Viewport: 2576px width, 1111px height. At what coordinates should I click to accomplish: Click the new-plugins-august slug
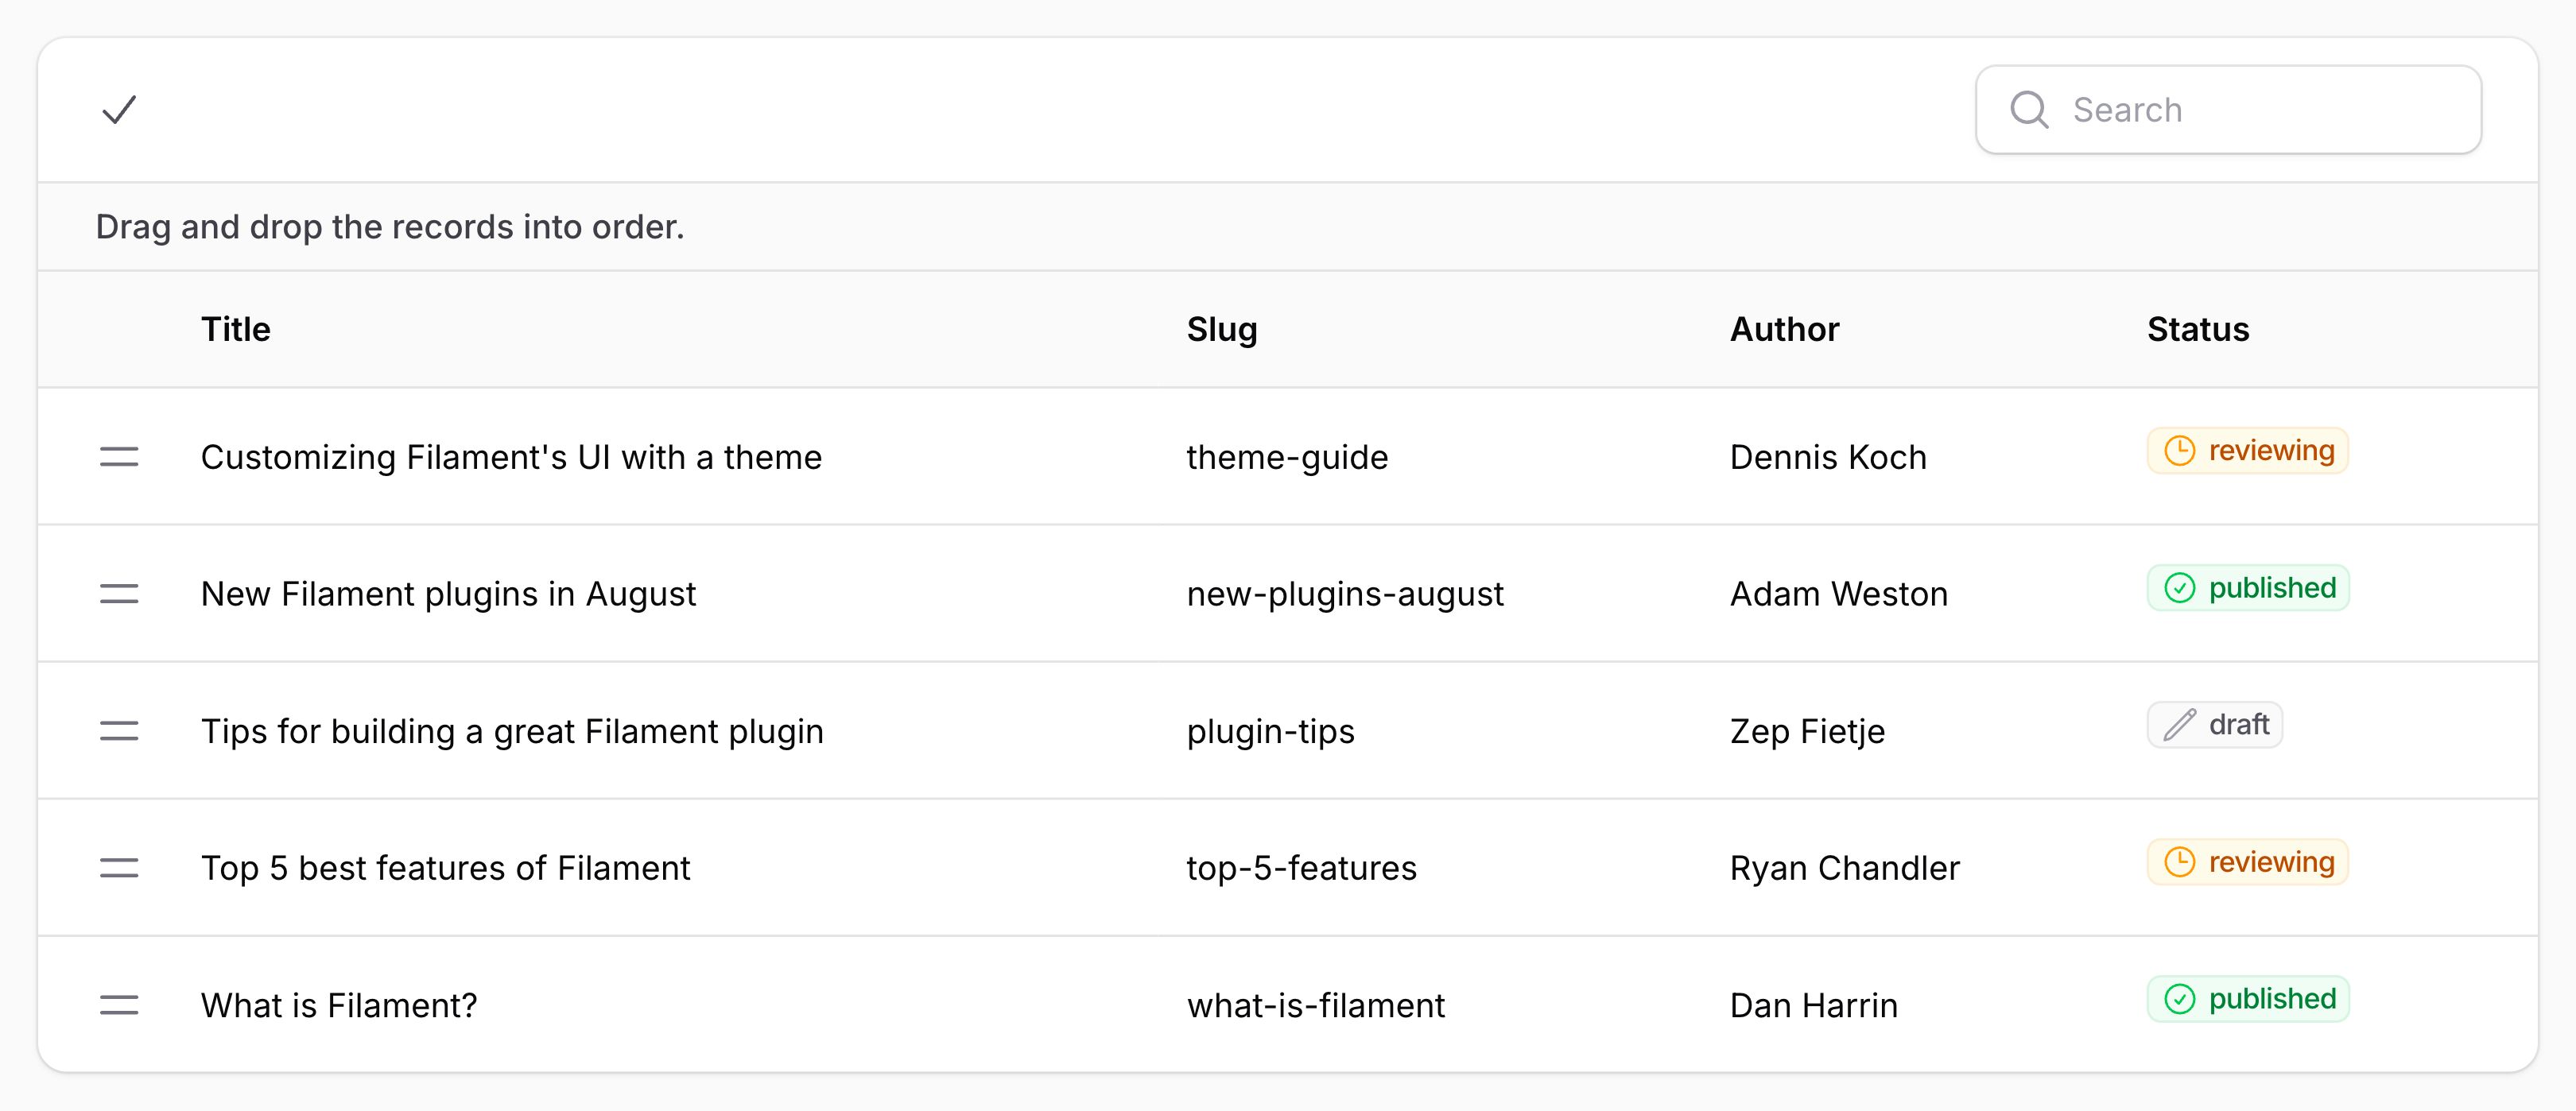1345,594
